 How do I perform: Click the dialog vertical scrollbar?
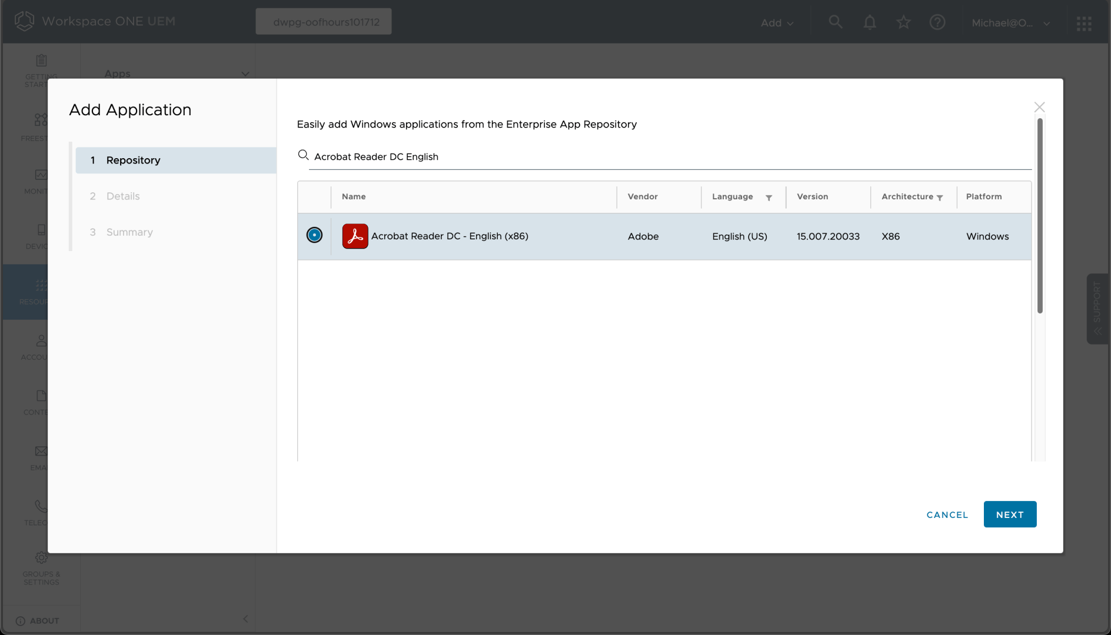click(x=1040, y=216)
